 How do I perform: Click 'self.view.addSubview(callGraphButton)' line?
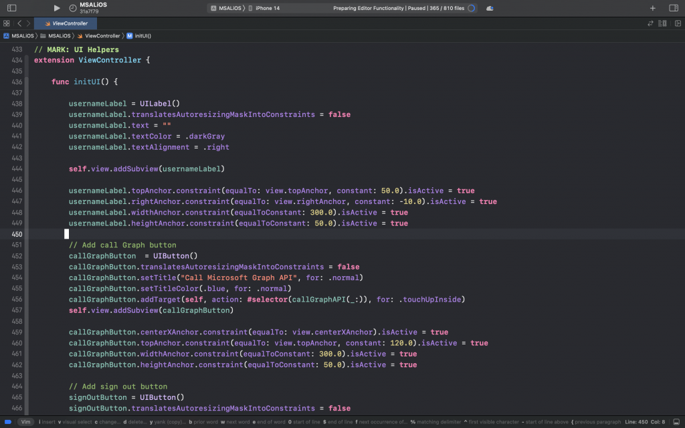tap(151, 310)
